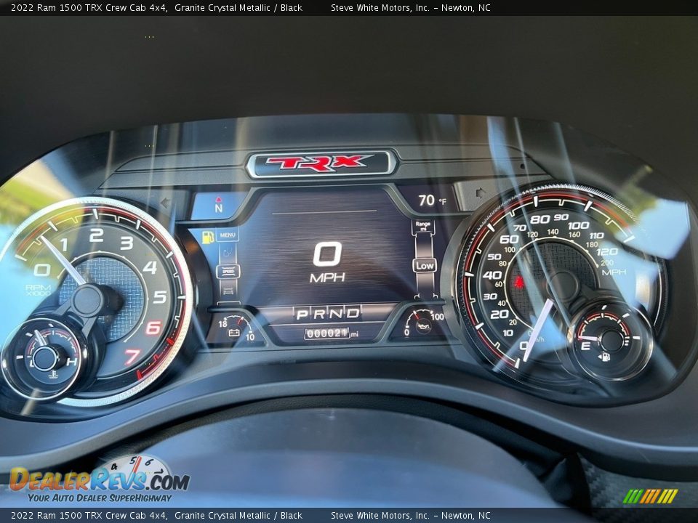The height and width of the screenshot is (523, 698).
Task: Click the tachometer needle hub
Action: [x=88, y=300]
